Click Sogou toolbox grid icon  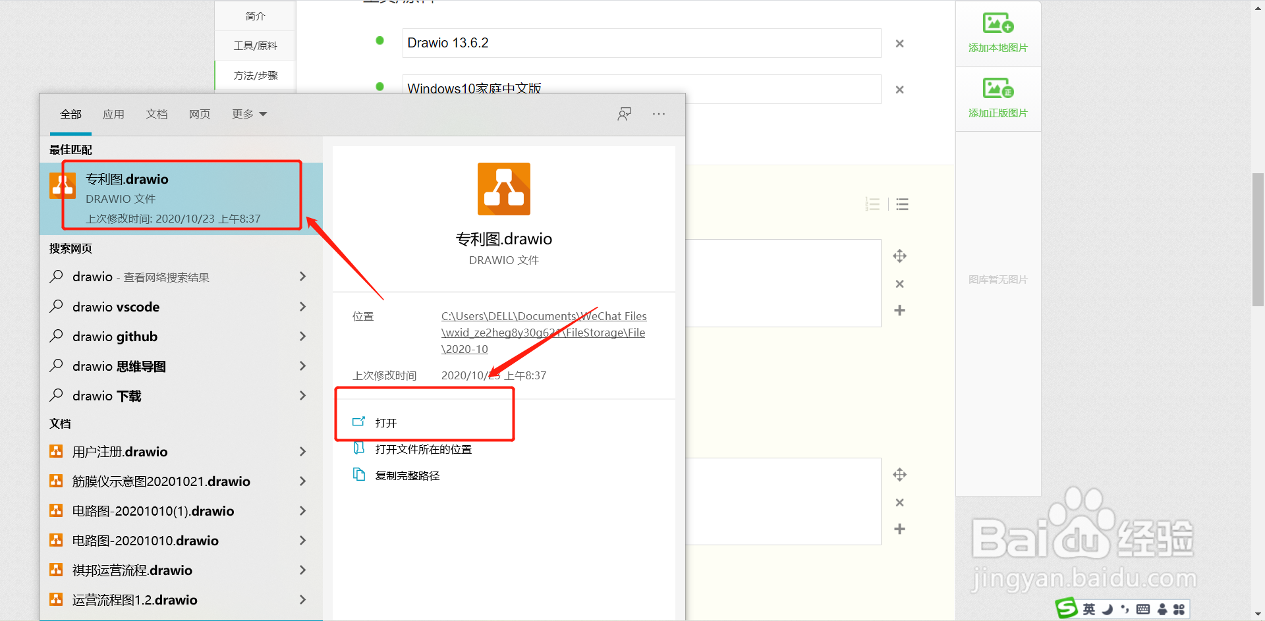[x=1179, y=609]
